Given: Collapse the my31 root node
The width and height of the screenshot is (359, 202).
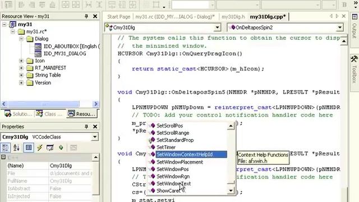Looking at the screenshot, I should [x=4, y=25].
